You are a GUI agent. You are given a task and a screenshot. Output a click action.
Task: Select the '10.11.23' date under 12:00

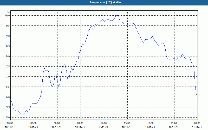(103, 127)
